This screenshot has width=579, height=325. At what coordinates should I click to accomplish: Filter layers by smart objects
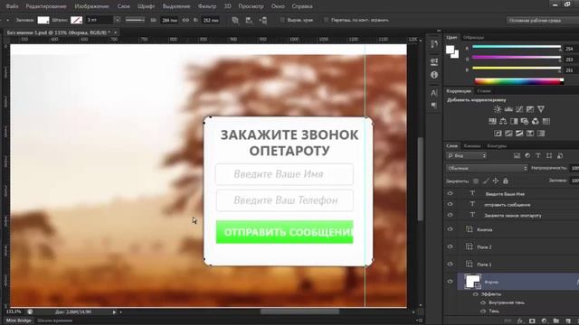tap(560, 156)
